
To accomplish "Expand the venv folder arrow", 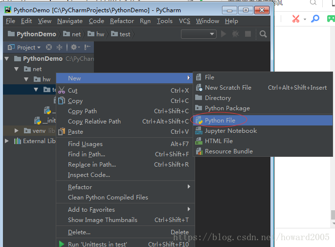I will (17, 130).
